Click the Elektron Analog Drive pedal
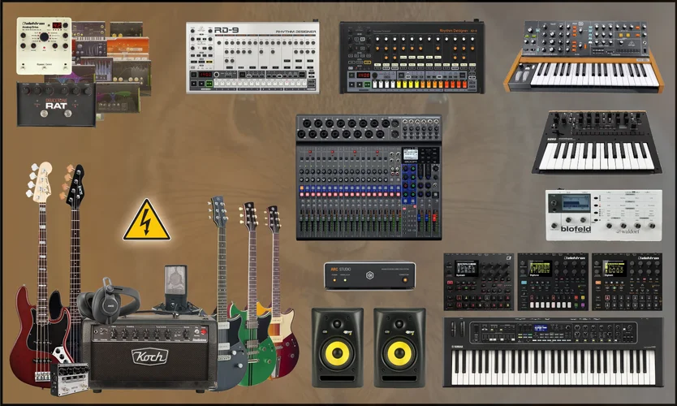Image resolution: width=677 pixels, height=406 pixels. tap(44, 45)
